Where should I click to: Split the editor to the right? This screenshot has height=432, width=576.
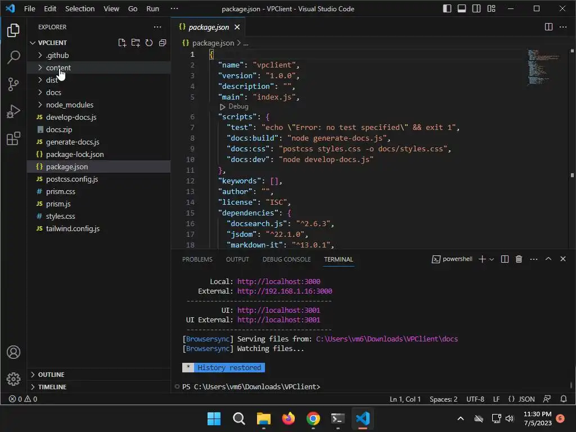pos(548,27)
